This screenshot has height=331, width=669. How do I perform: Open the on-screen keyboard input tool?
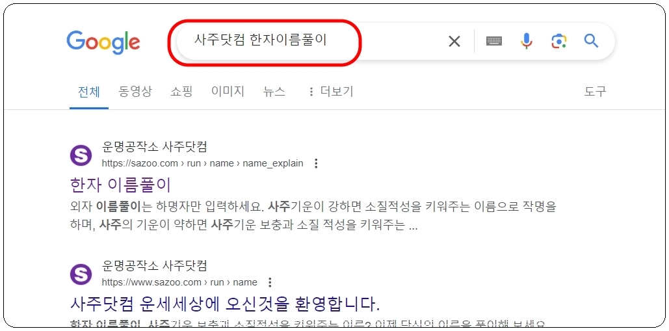(x=493, y=41)
